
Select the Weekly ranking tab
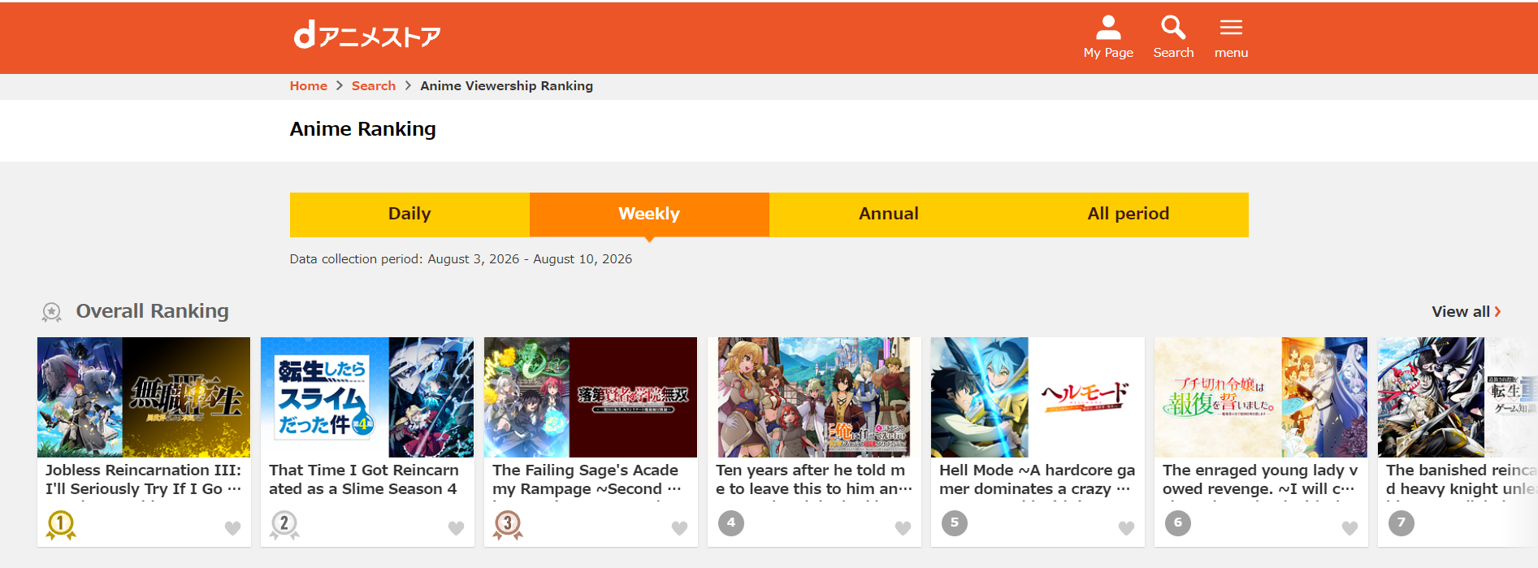pyautogui.click(x=649, y=215)
